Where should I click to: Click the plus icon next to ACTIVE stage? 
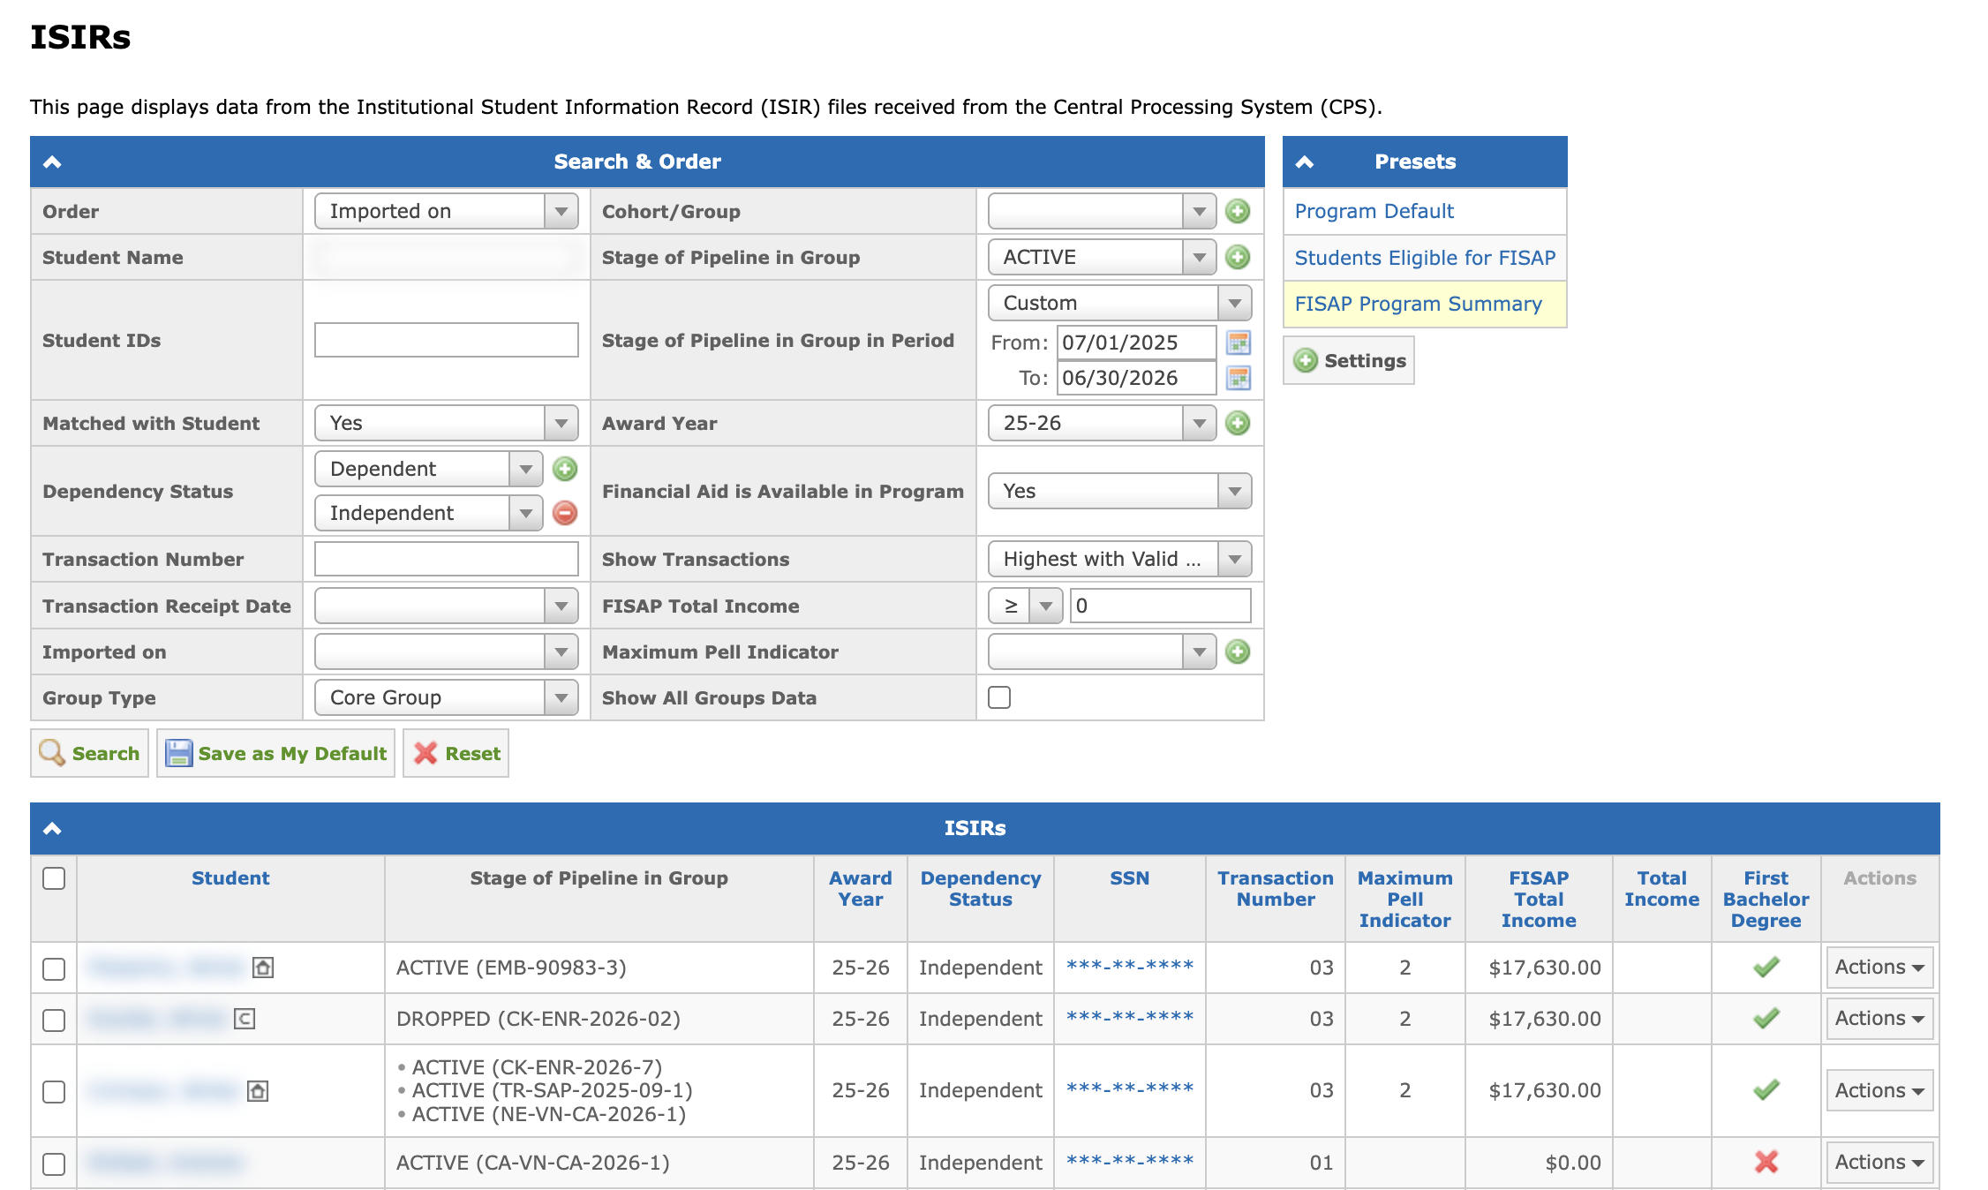pos(1238,257)
